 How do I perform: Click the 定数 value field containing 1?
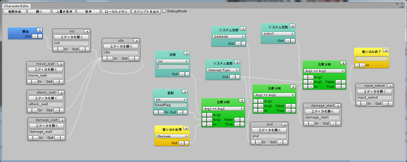click(173, 67)
